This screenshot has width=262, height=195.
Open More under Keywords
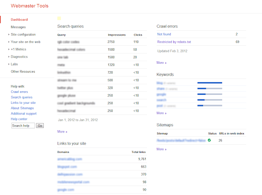click(161, 113)
